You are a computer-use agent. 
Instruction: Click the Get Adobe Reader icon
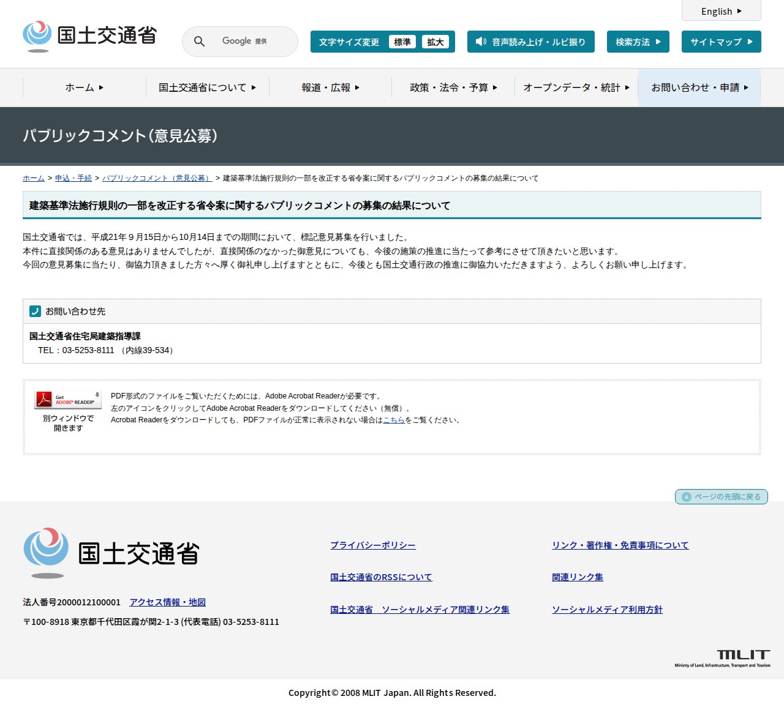67,400
